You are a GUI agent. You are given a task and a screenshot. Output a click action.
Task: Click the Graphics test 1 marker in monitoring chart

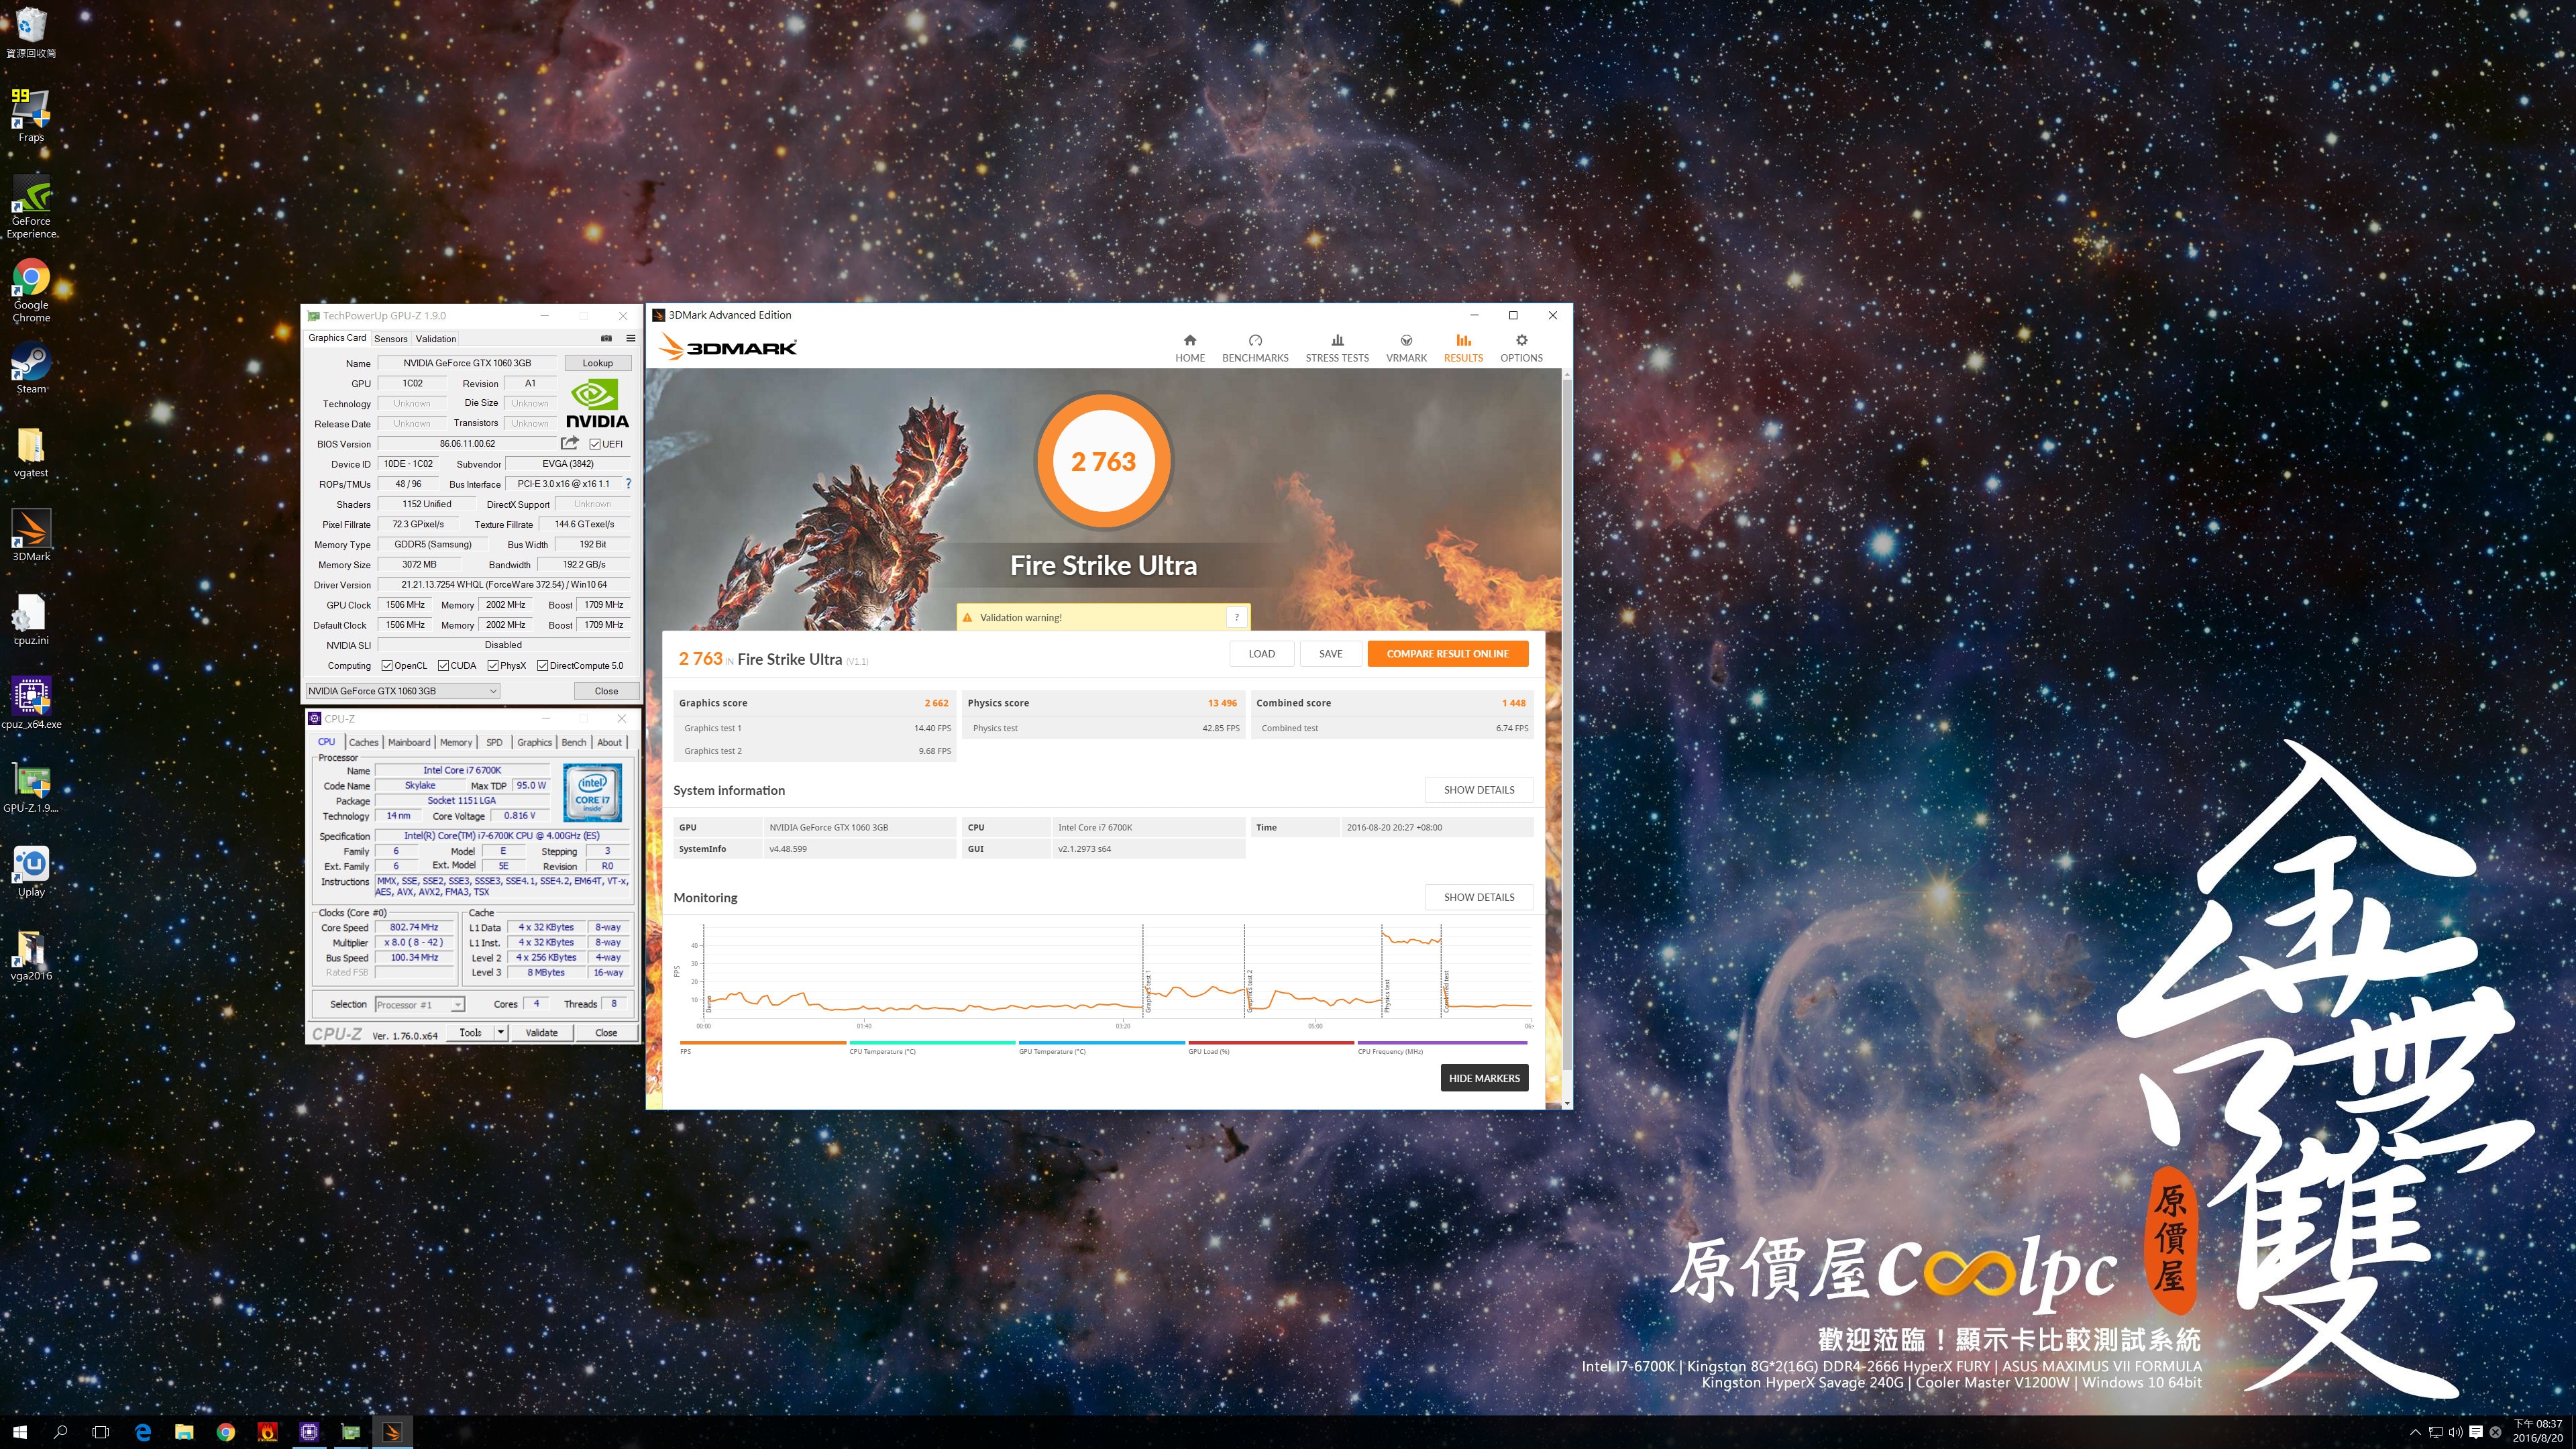pyautogui.click(x=1148, y=992)
